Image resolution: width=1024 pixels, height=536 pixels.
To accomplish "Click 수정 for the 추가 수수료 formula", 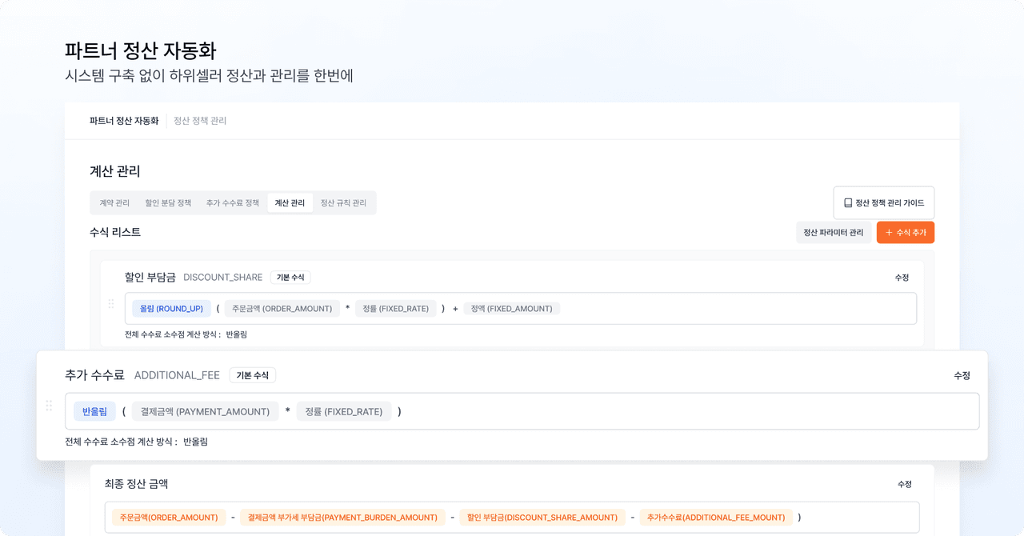I will click(x=962, y=375).
